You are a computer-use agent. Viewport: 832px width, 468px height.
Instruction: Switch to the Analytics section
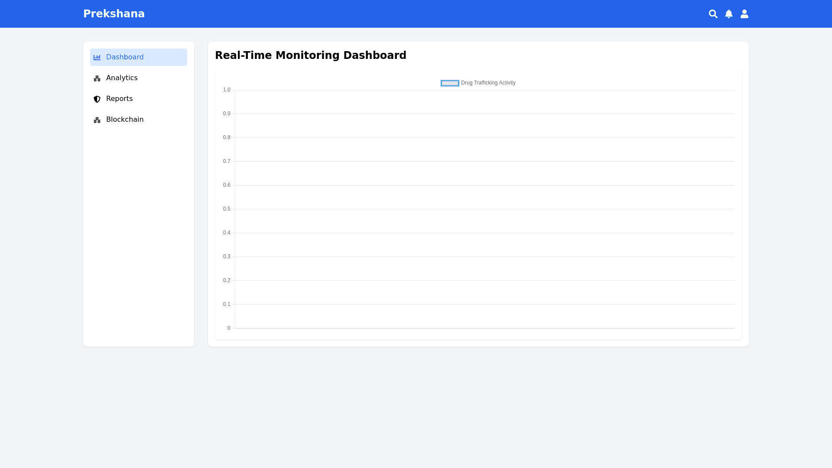(x=122, y=78)
